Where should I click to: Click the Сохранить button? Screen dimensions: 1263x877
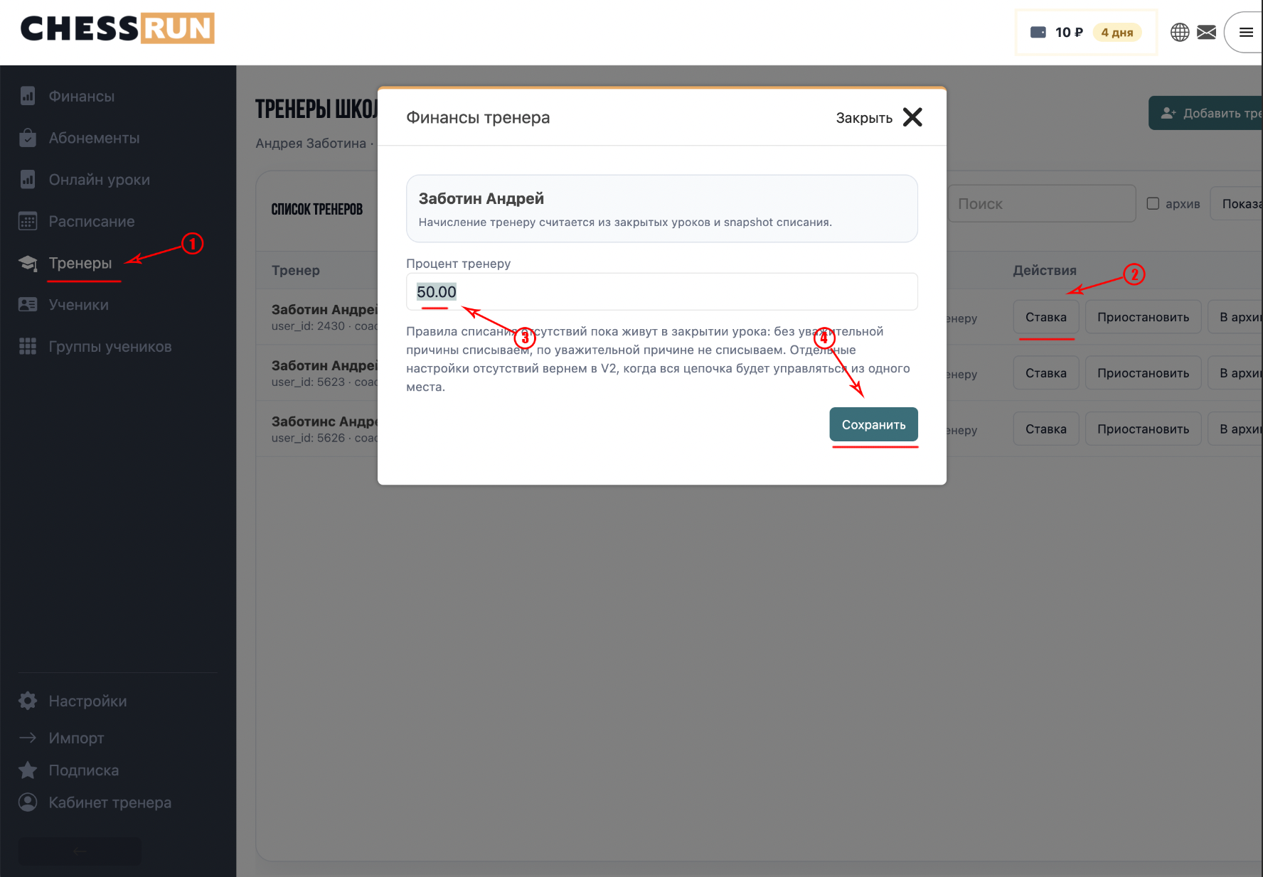pyautogui.click(x=873, y=424)
